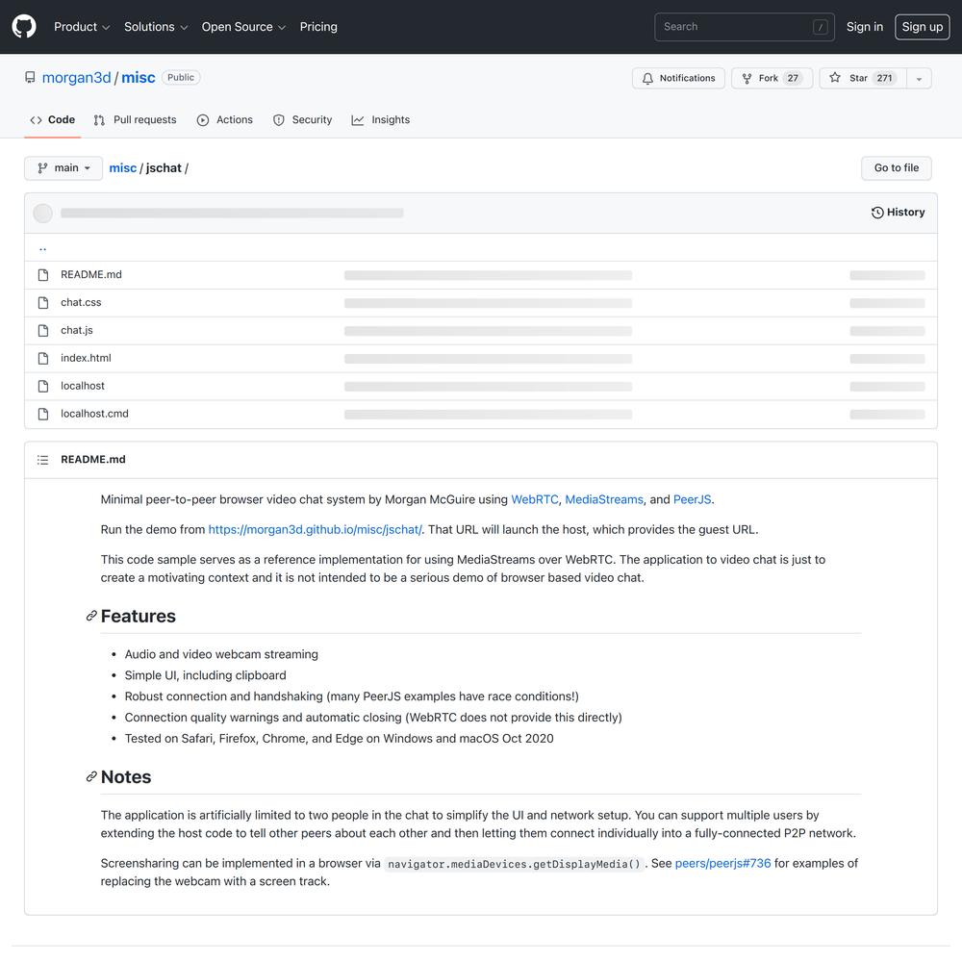Click the misc breadcrumb link

tap(123, 168)
